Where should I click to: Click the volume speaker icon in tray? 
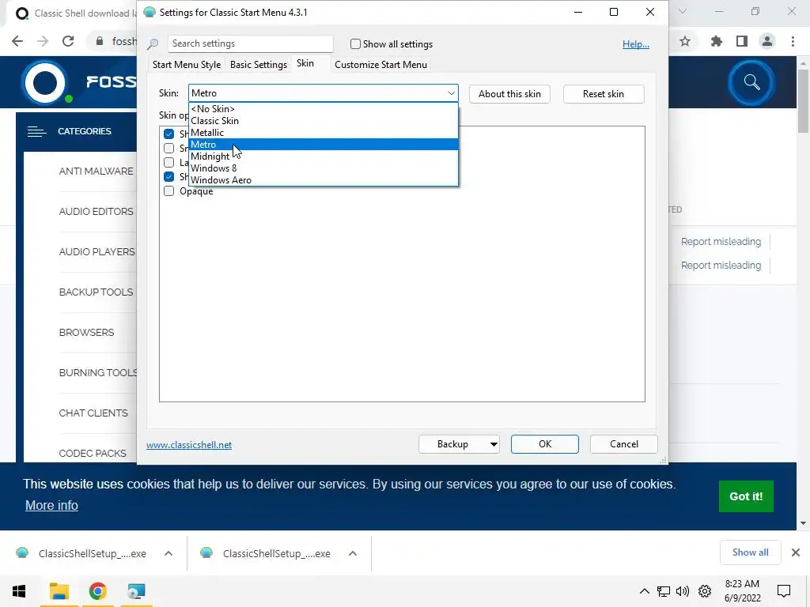pyautogui.click(x=683, y=591)
